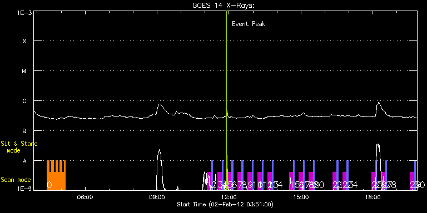
Task: Click the orange observation block labeled 0
Action: click(x=56, y=175)
